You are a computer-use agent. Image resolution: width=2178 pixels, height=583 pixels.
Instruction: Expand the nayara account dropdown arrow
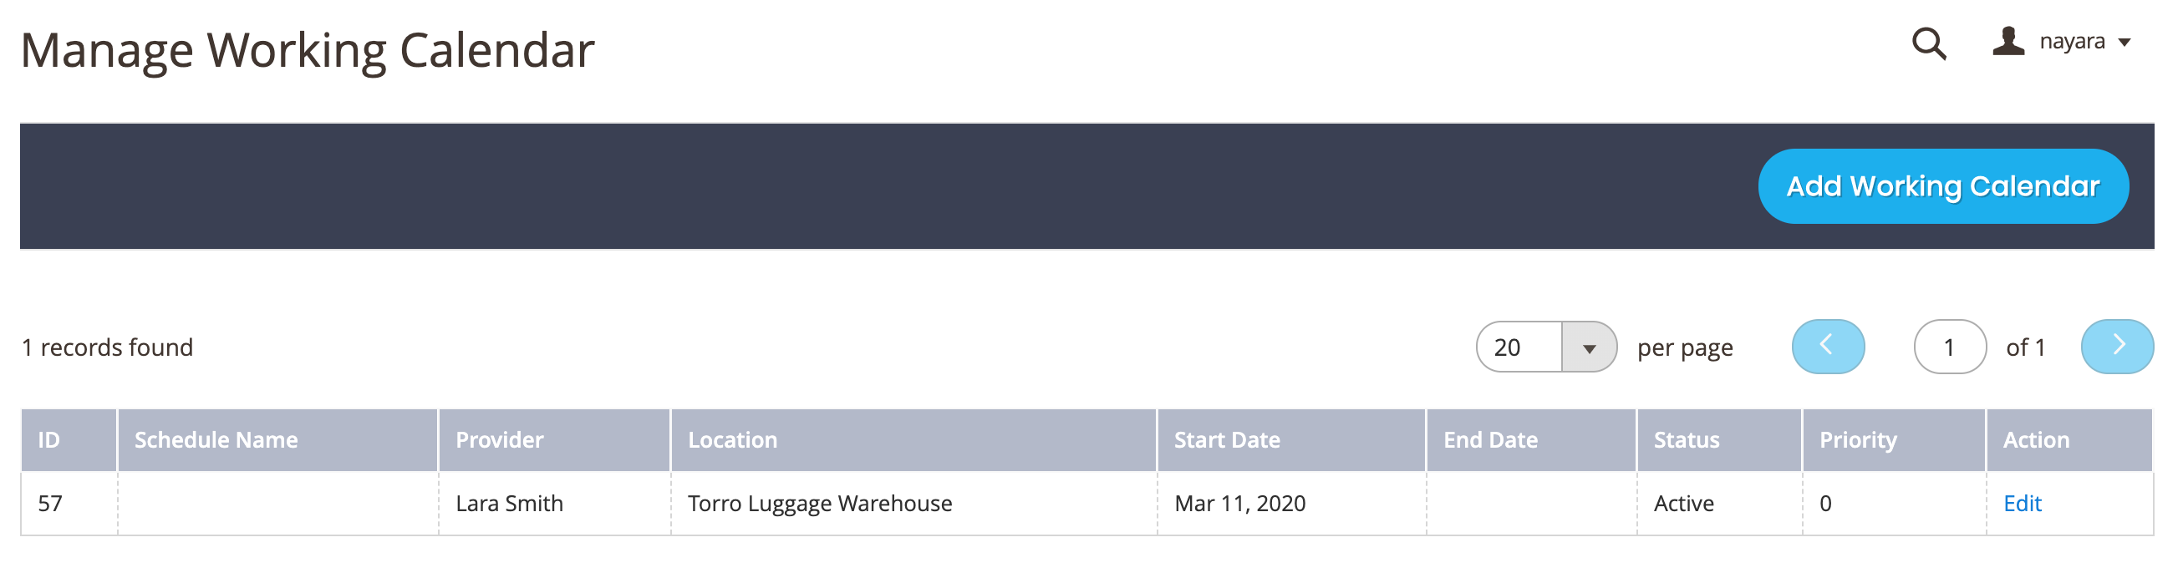(2124, 43)
